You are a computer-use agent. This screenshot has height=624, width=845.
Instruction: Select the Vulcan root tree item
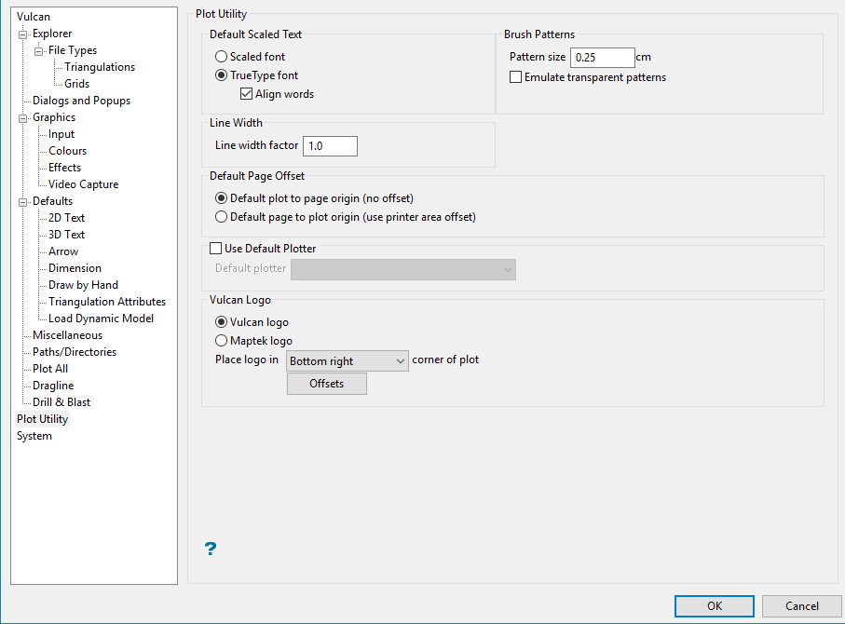point(34,17)
